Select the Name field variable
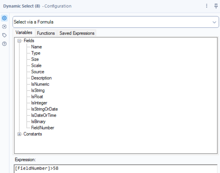This screenshot has height=173, width=220. coord(36,47)
